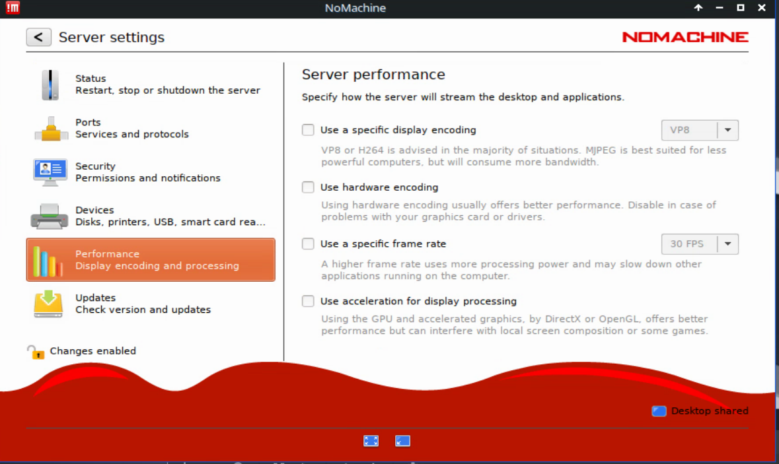779x464 pixels.
Task: Click the up arrow in title bar
Action: tap(698, 7)
